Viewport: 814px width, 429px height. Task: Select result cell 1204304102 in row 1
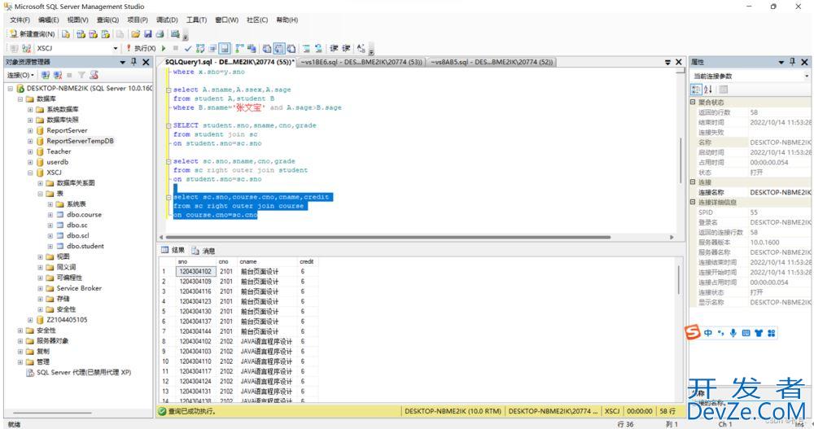[195, 271]
